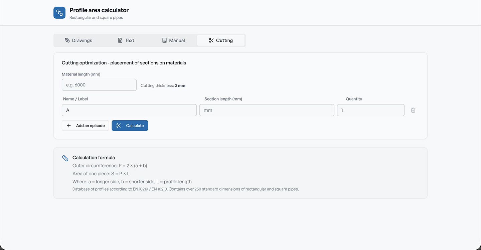Click the 'Name / Label' column label
481x250 pixels.
pos(75,99)
